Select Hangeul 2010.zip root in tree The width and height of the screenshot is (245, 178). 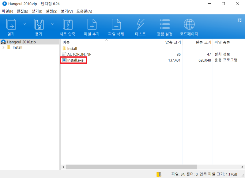tap(21, 42)
